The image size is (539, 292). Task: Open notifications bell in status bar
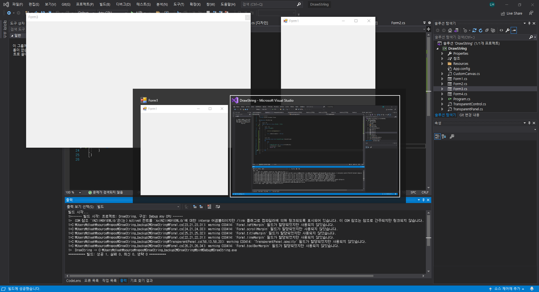[532, 289]
